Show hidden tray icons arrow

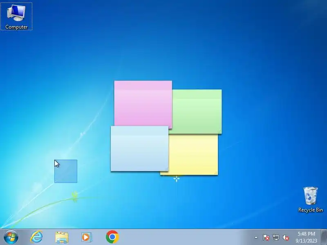[x=256, y=237]
